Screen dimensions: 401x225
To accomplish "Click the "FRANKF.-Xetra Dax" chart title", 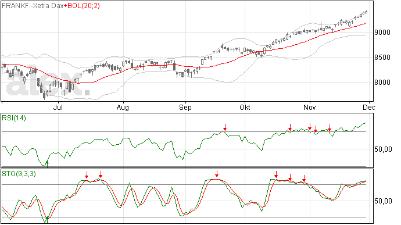I will coord(33,6).
